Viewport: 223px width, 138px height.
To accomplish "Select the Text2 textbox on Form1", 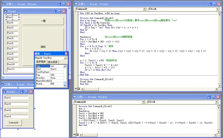I will [x=12, y=23].
